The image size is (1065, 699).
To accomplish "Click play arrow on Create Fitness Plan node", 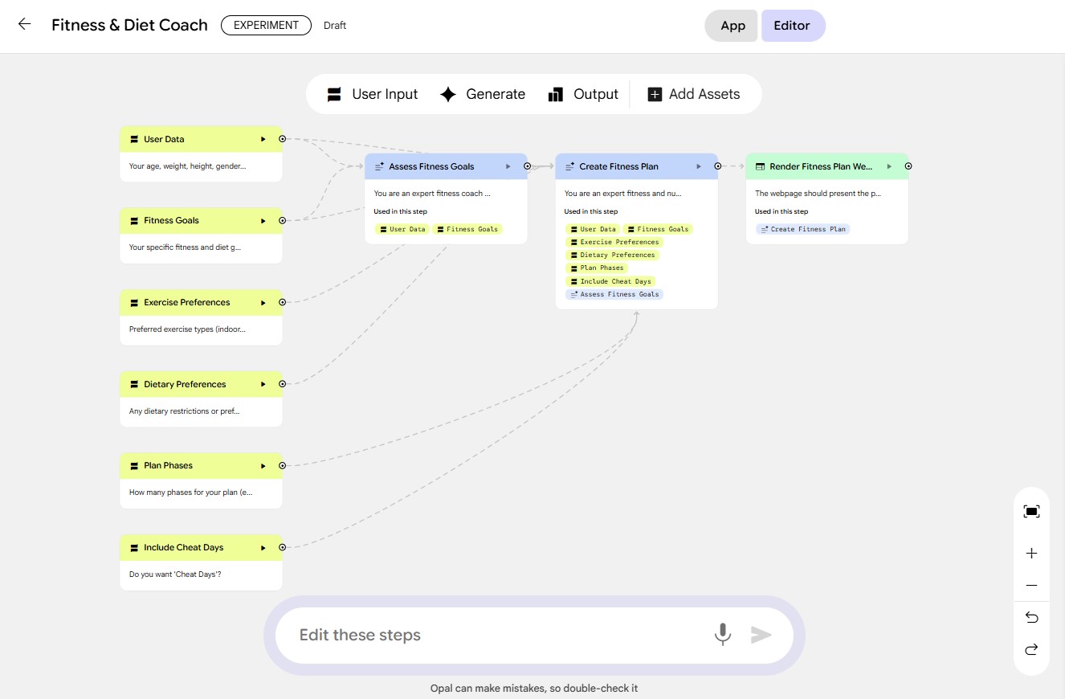I will click(x=699, y=166).
